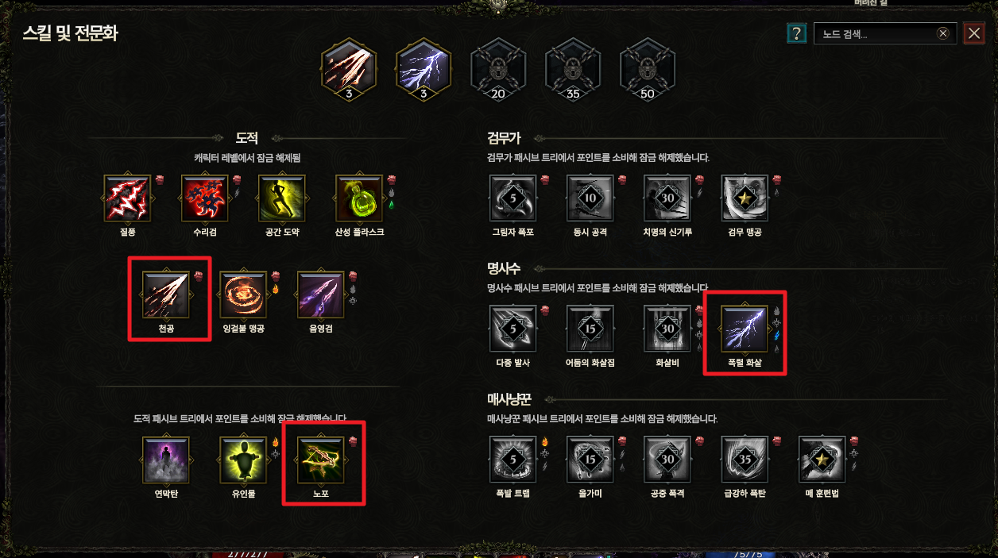This screenshot has height=558, width=998.
Task: Click the locked level 20 slot
Action: pos(498,70)
